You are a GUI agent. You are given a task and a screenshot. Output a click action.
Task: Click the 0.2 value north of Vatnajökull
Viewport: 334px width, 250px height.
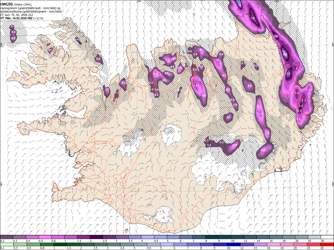click(x=222, y=142)
